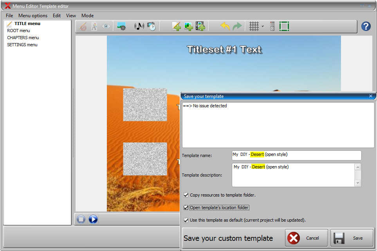Click the '==> No issue detected' message

tap(205, 106)
